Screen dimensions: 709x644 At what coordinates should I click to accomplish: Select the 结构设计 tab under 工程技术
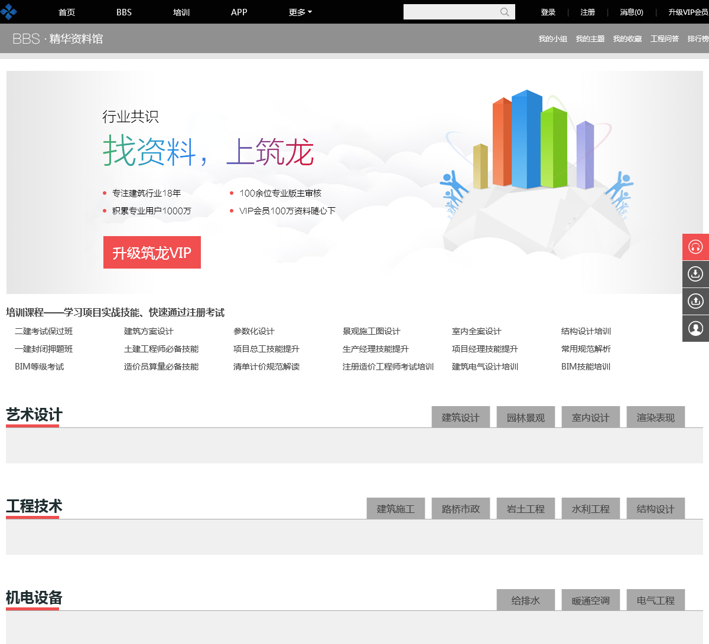coord(656,509)
